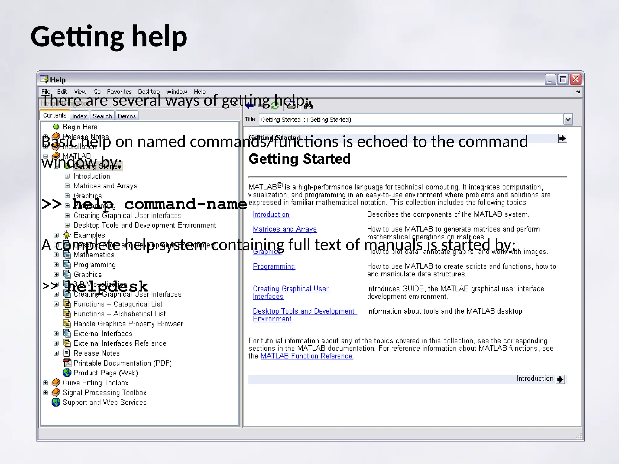Switch to the Index tab
The height and width of the screenshot is (464, 619).
(x=80, y=116)
